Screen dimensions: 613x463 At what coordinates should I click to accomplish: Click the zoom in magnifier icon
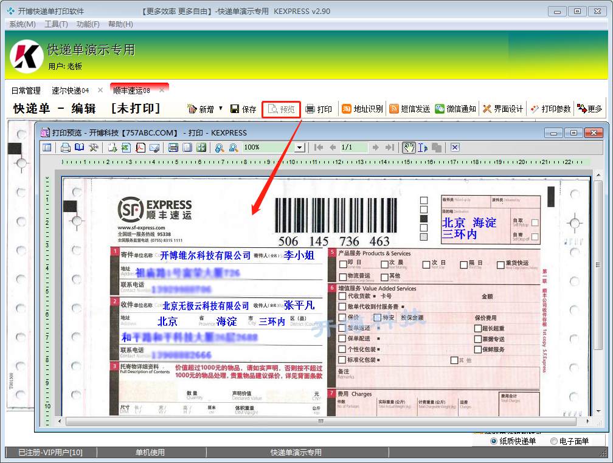coord(220,147)
